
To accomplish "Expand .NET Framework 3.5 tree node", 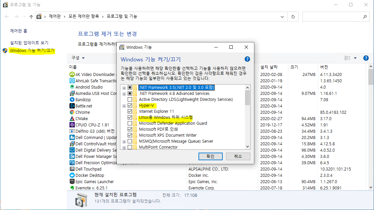I will coord(124,88).
